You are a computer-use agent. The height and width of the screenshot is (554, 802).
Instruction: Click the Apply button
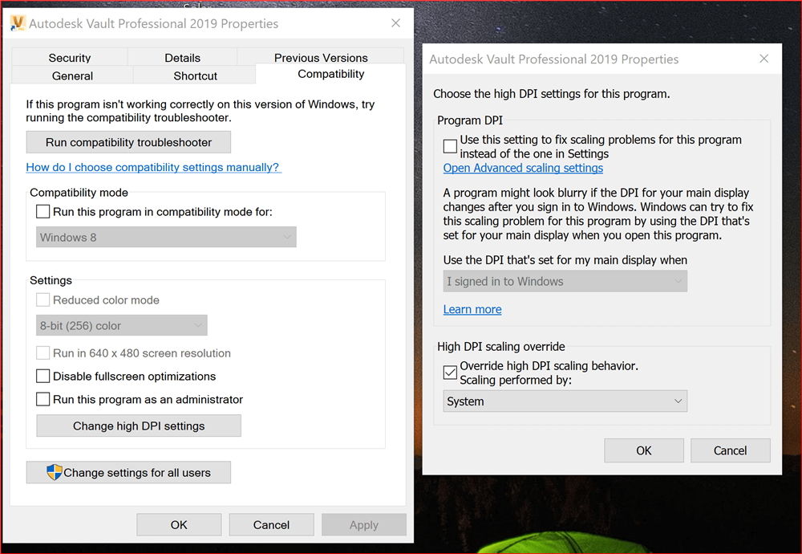tap(364, 524)
